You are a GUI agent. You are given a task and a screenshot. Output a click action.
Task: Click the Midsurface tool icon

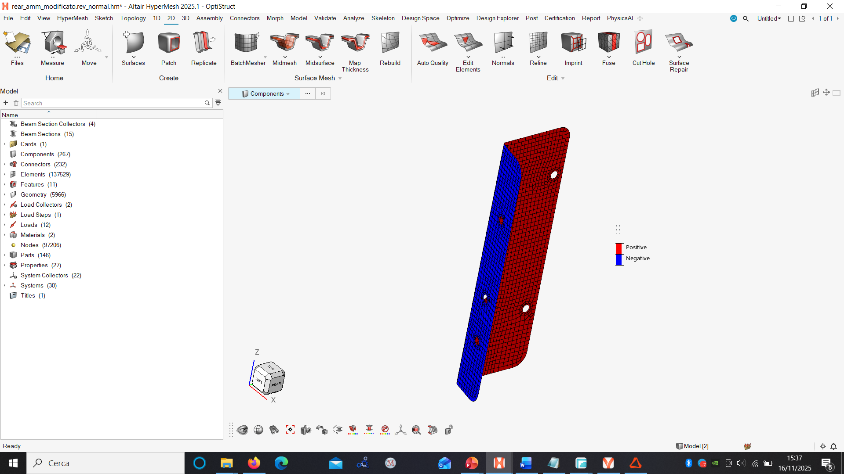tap(320, 43)
